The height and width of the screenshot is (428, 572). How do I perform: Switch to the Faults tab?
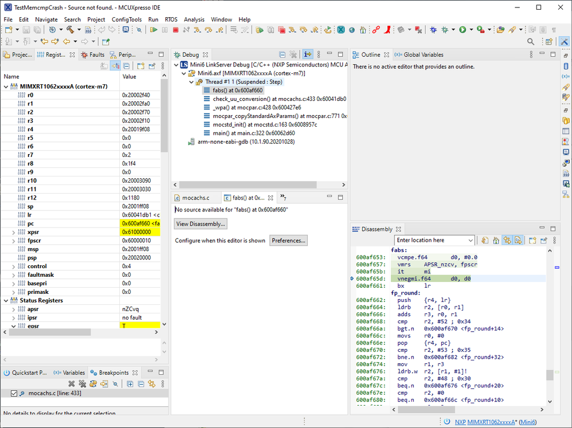[93, 54]
